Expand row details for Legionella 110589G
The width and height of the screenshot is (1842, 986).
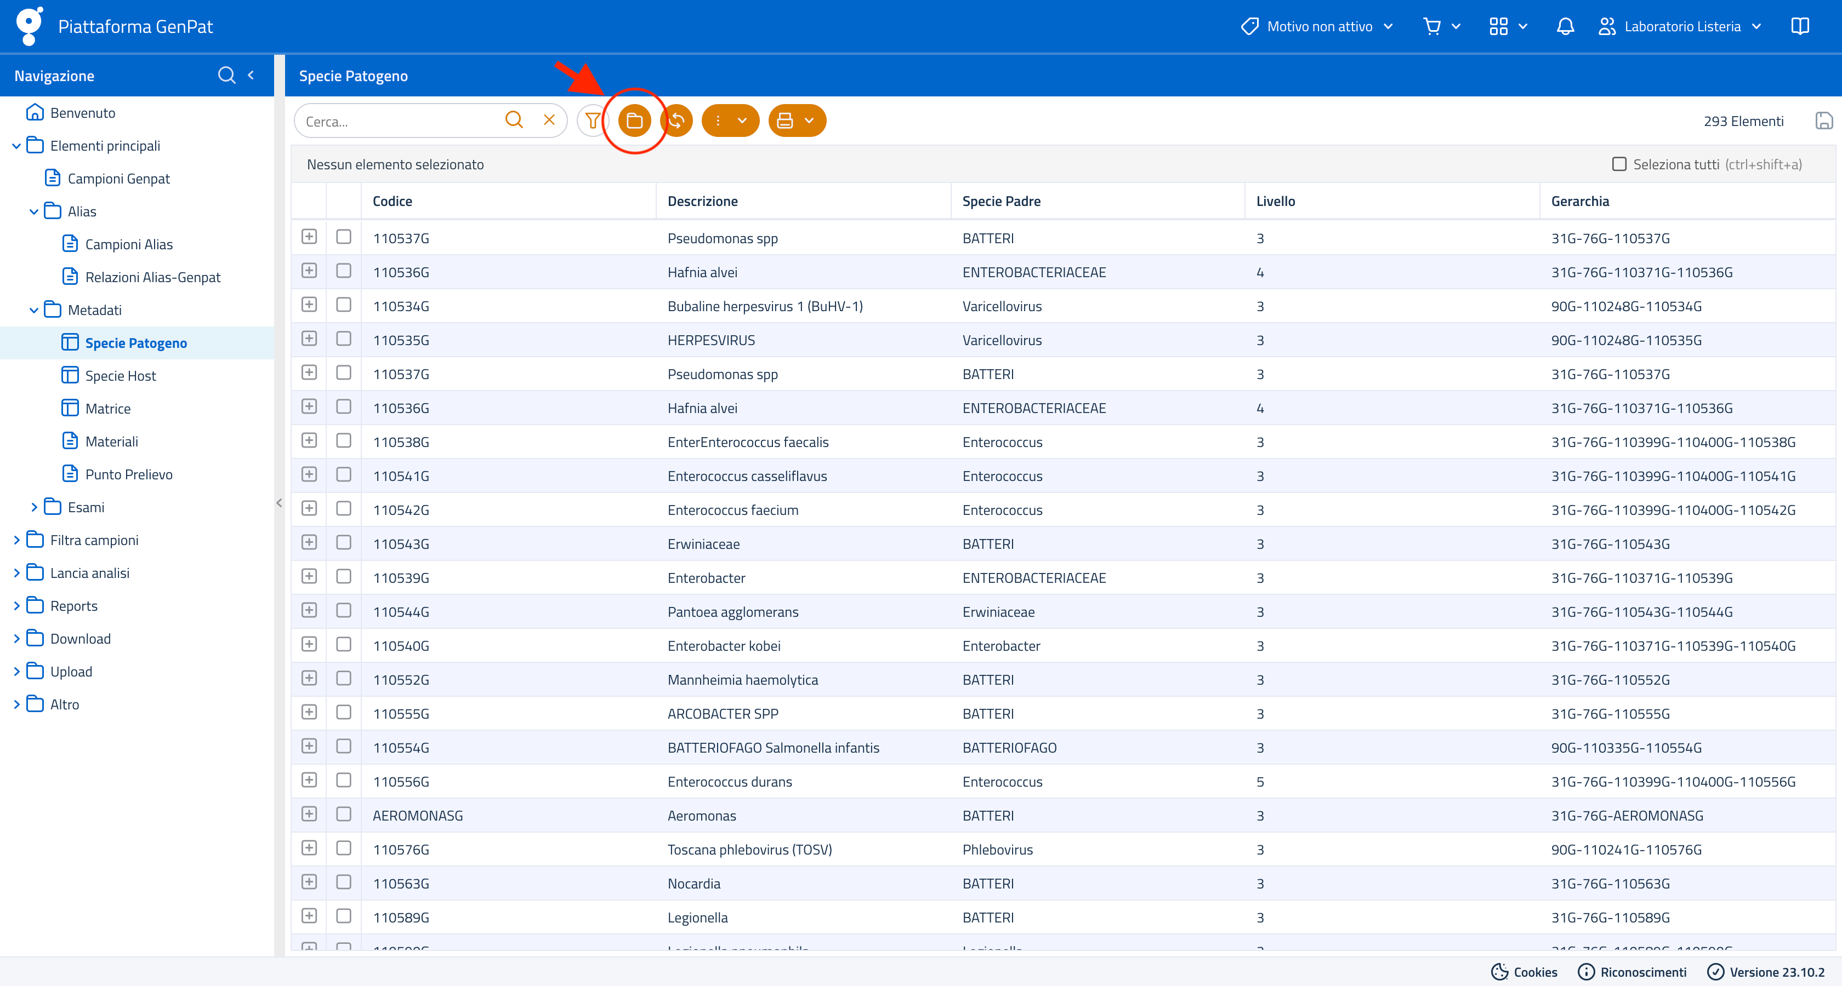[309, 916]
